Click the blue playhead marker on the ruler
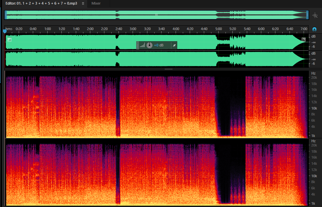 (x=5, y=31)
